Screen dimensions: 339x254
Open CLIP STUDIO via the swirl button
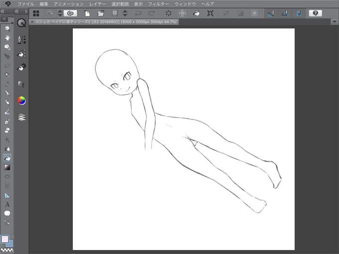70,13
